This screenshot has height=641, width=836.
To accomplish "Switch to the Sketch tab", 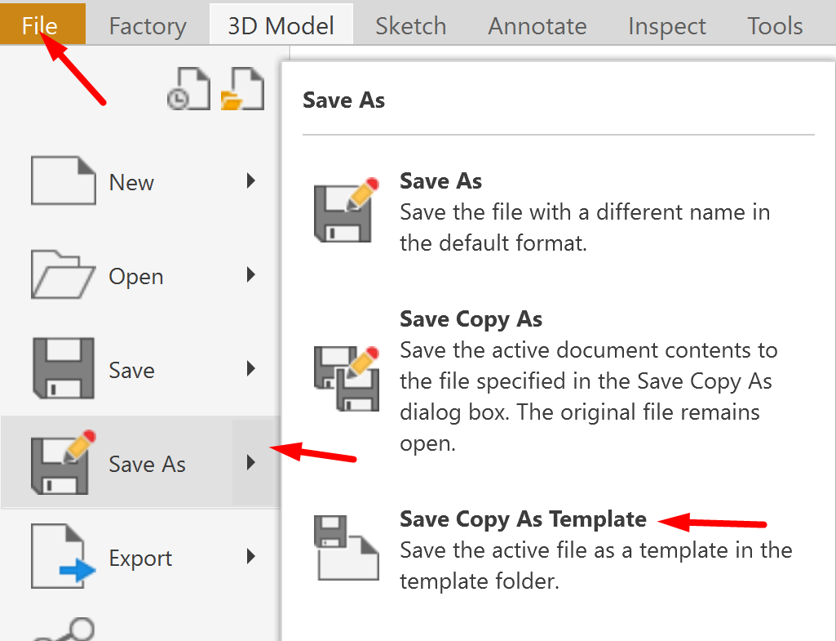I will click(410, 25).
